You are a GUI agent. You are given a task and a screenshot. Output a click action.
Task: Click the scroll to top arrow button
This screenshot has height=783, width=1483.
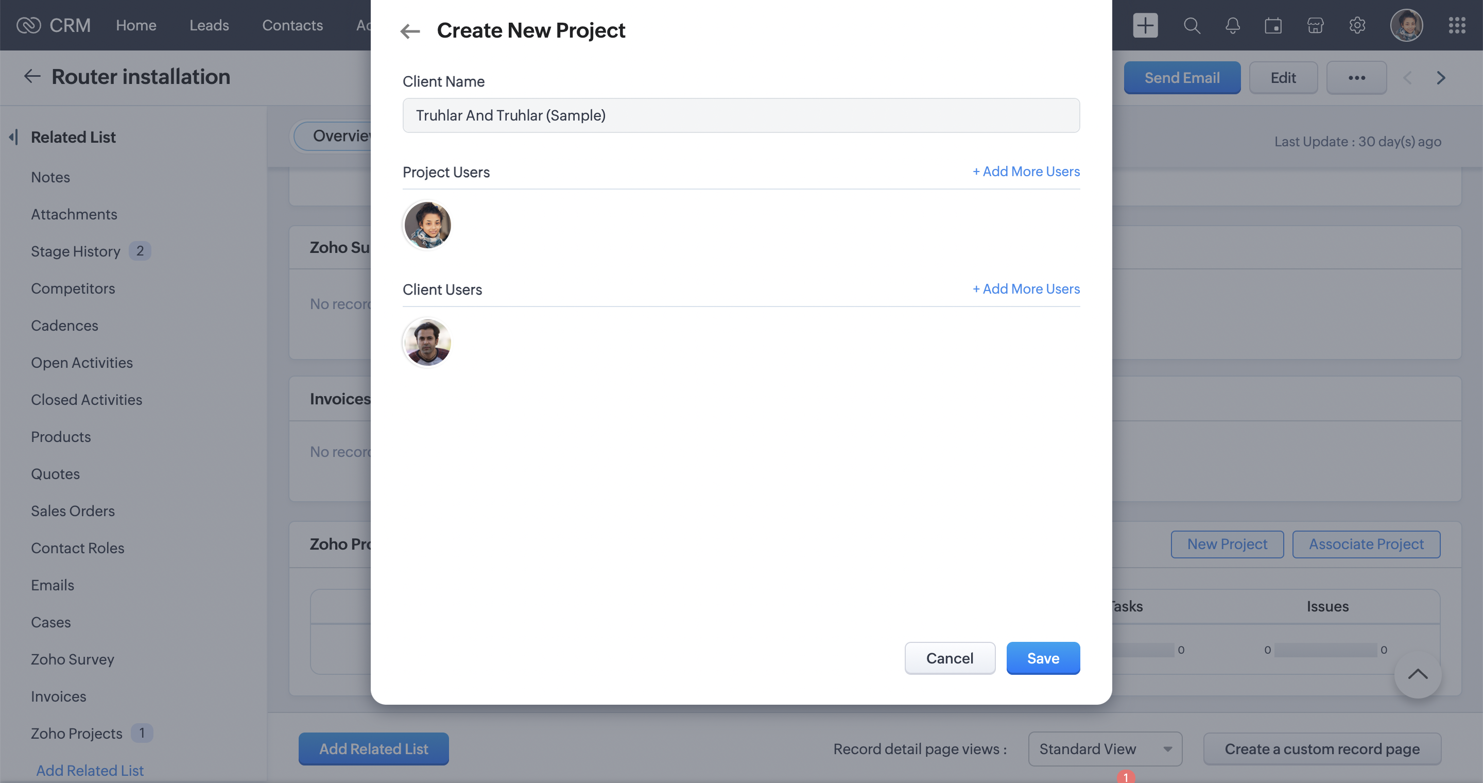coord(1417,674)
